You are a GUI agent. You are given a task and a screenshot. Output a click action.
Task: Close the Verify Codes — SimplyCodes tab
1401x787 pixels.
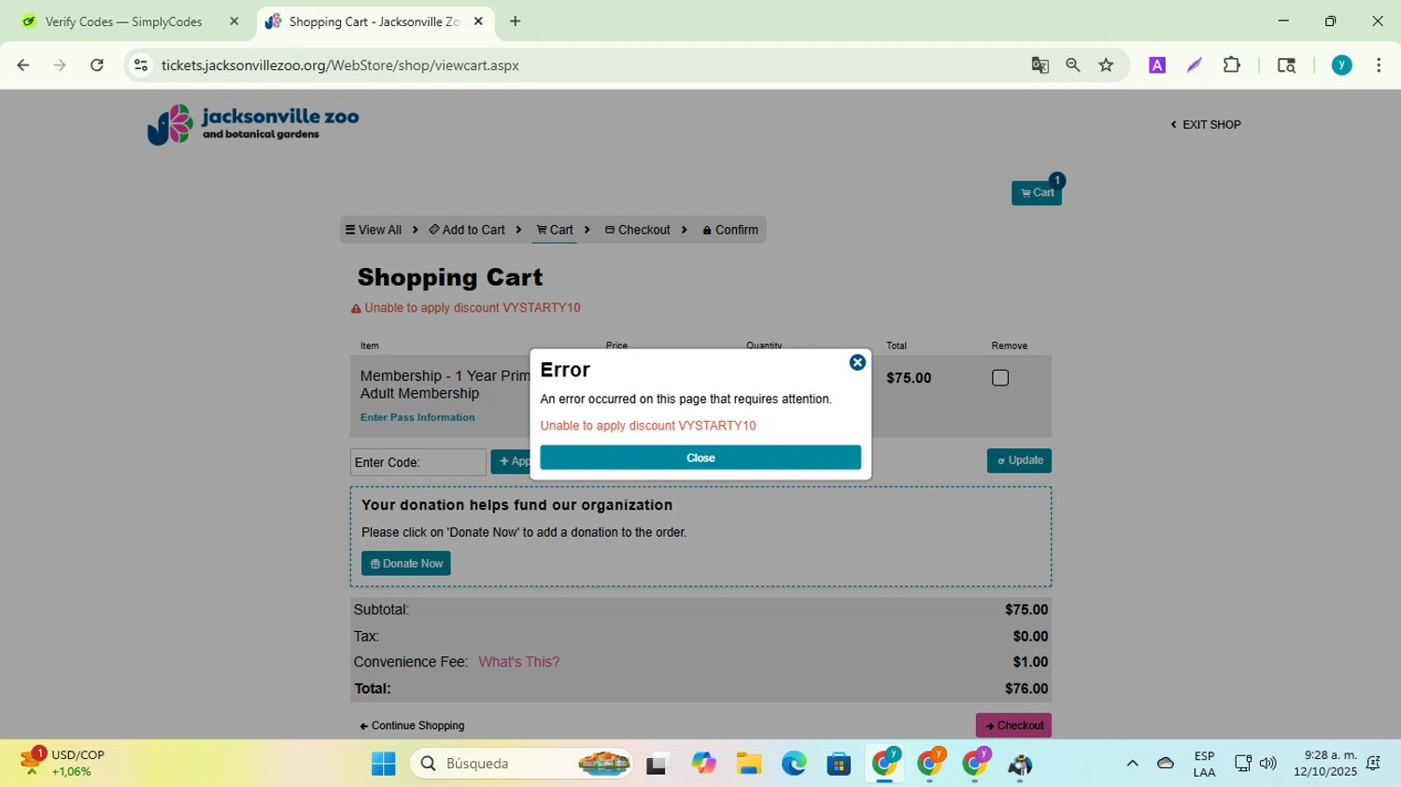(x=234, y=21)
